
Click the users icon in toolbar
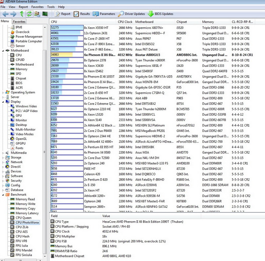[37, 14]
